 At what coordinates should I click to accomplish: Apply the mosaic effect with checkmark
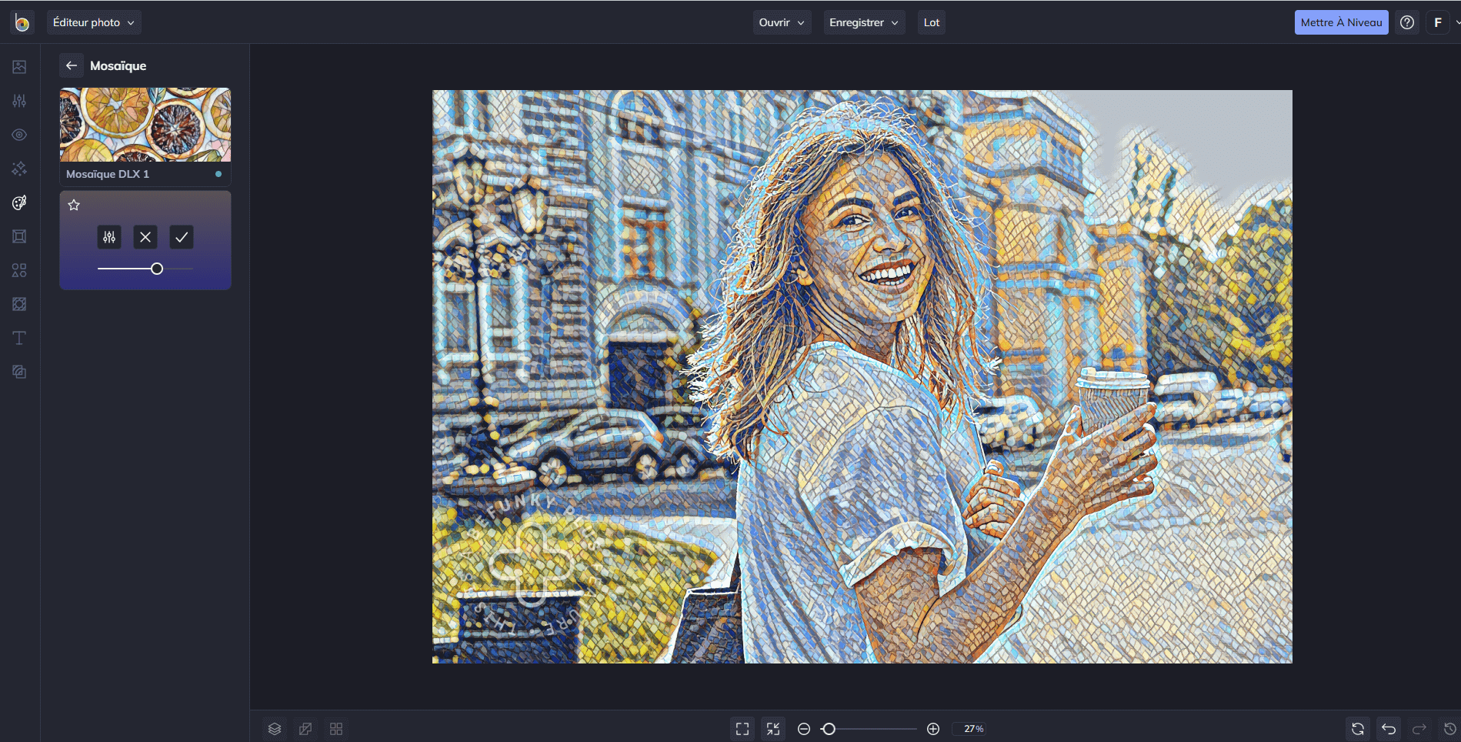[182, 237]
